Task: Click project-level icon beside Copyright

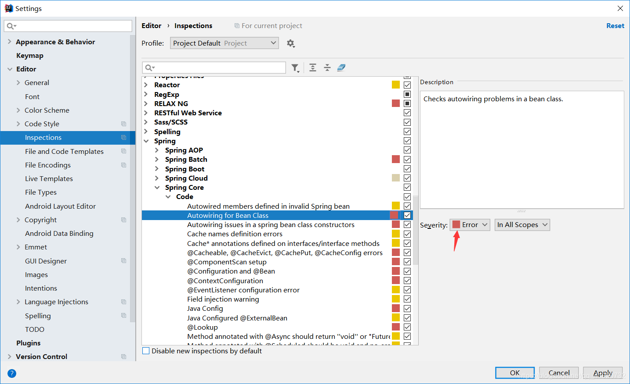Action: [123, 220]
